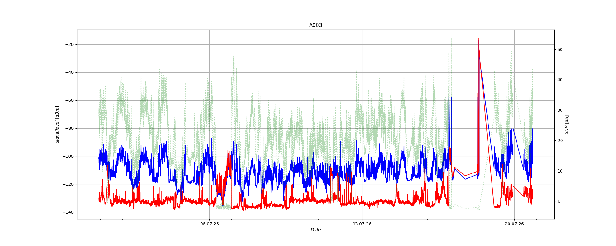Select the SNR [dB] axis label
The height and width of the screenshot is (246, 616).
click(566, 124)
